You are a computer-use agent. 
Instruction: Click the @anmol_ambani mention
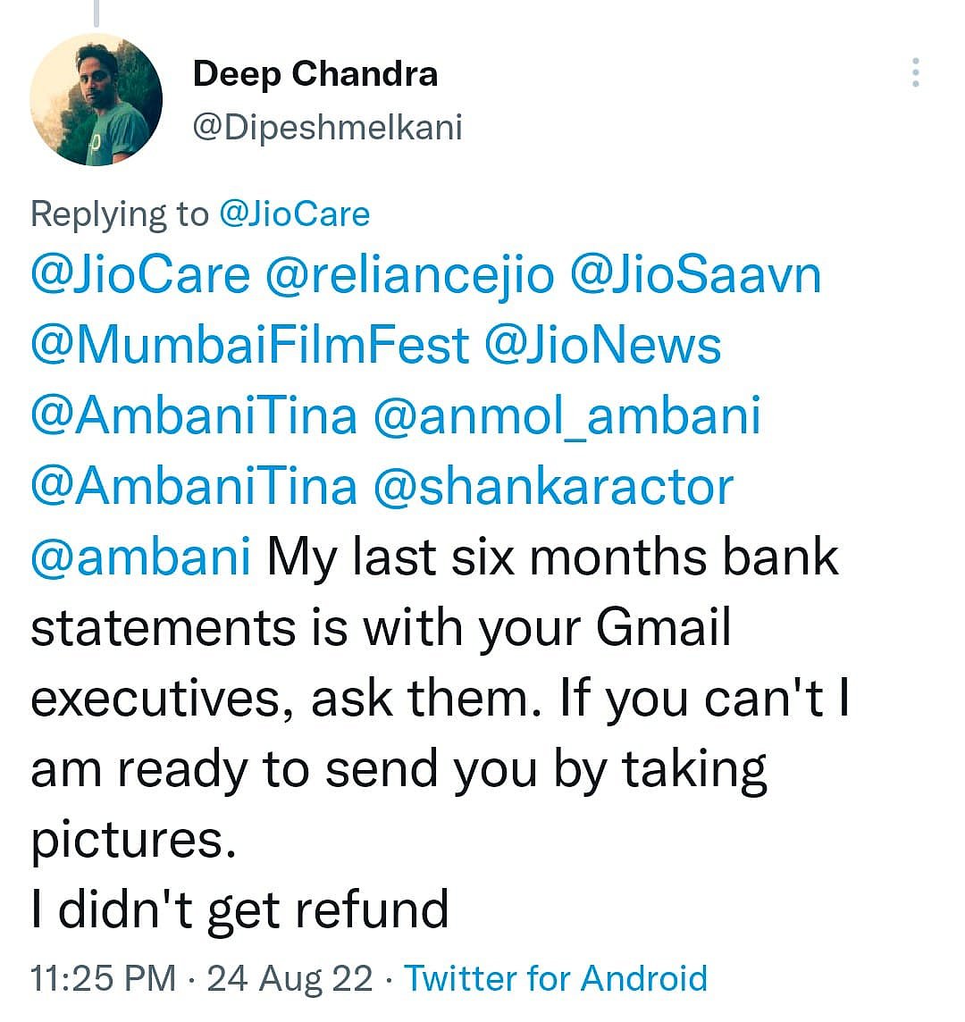(x=566, y=416)
